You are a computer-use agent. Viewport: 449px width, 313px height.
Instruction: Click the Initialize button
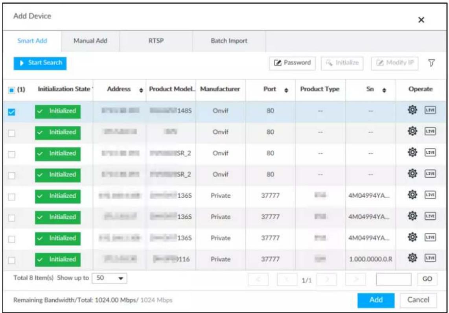tap(342, 63)
